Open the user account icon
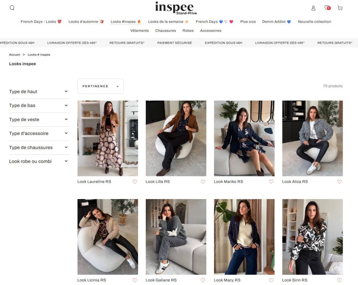The height and width of the screenshot is (285, 358). tap(313, 8)
